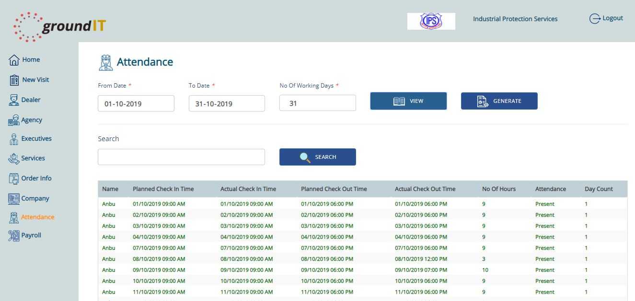The image size is (635, 301).
Task: Click the Agency building icon
Action: coord(14,121)
